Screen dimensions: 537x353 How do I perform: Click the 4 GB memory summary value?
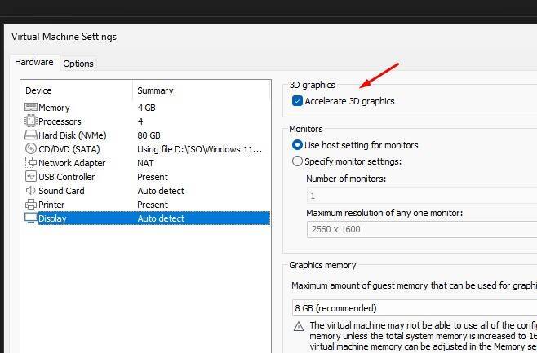146,108
